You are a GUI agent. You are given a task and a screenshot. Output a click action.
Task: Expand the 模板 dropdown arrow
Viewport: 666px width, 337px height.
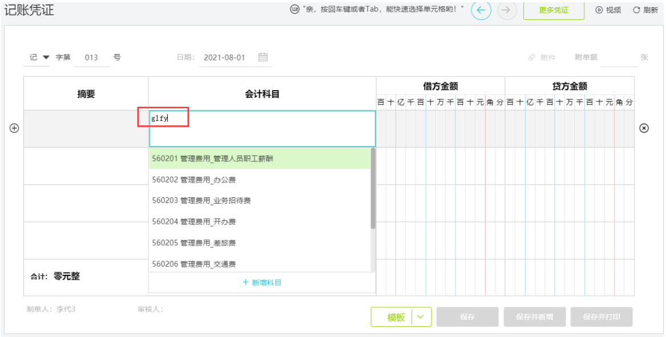421,316
